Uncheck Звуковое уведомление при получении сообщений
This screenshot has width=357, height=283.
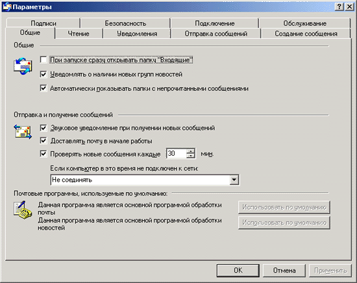point(43,128)
